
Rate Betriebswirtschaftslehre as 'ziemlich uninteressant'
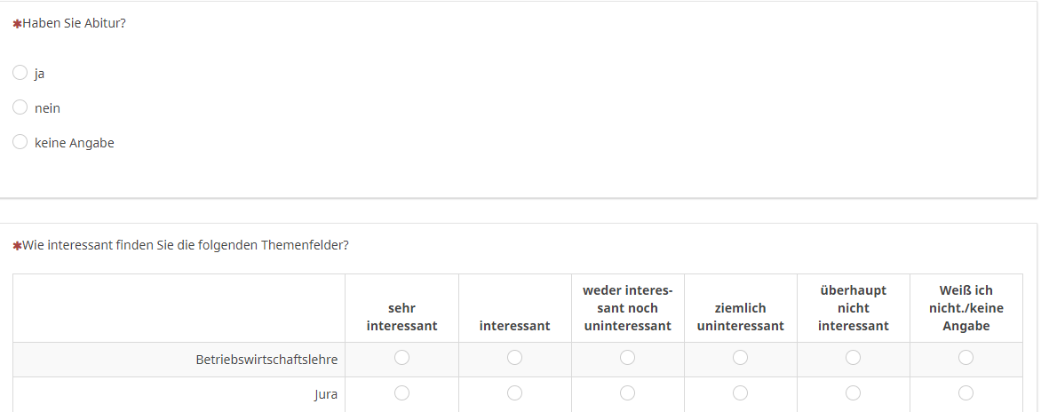pyautogui.click(x=740, y=358)
